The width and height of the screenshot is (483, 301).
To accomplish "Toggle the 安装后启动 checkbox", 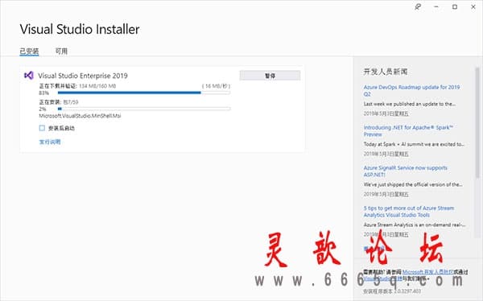I will point(42,128).
